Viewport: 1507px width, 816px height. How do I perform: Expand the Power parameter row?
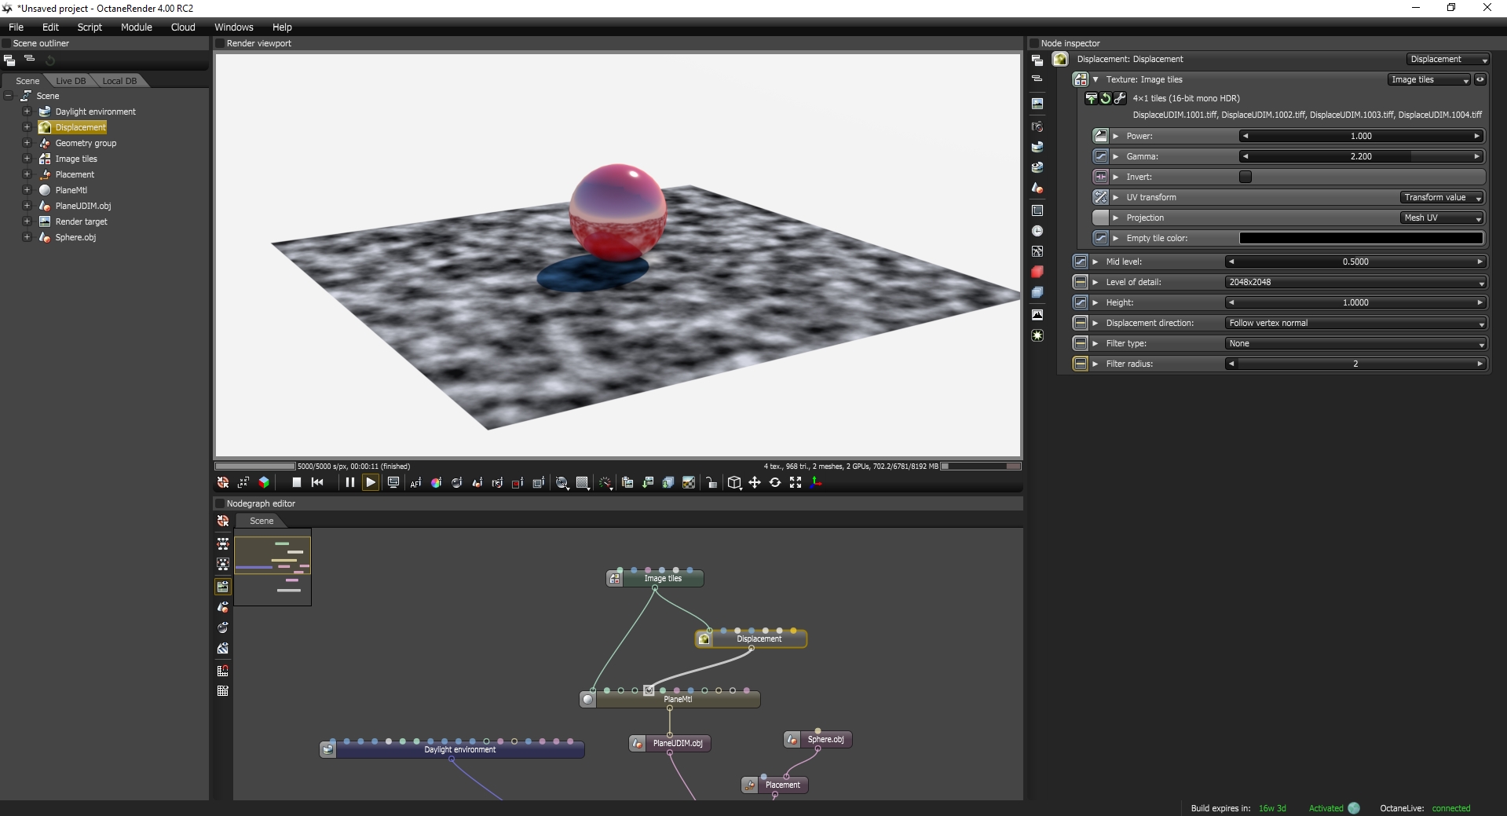pyautogui.click(x=1115, y=136)
